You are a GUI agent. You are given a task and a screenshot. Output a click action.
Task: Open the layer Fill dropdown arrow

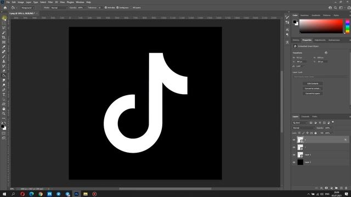pos(332,133)
